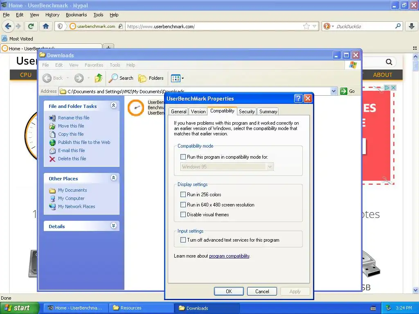Open the browser home page icon
This screenshot has width=419, height=314.
click(x=46, y=26)
